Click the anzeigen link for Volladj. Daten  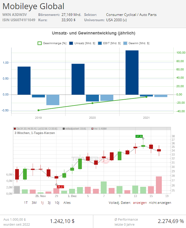coord(140,203)
